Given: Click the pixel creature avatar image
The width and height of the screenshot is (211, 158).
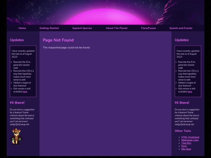Looking at the screenshot, I should tap(16, 137).
